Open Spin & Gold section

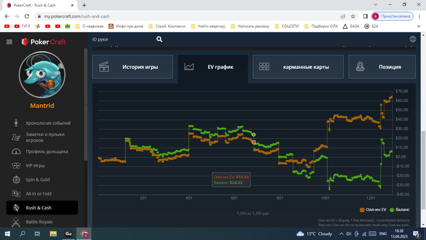(38, 180)
